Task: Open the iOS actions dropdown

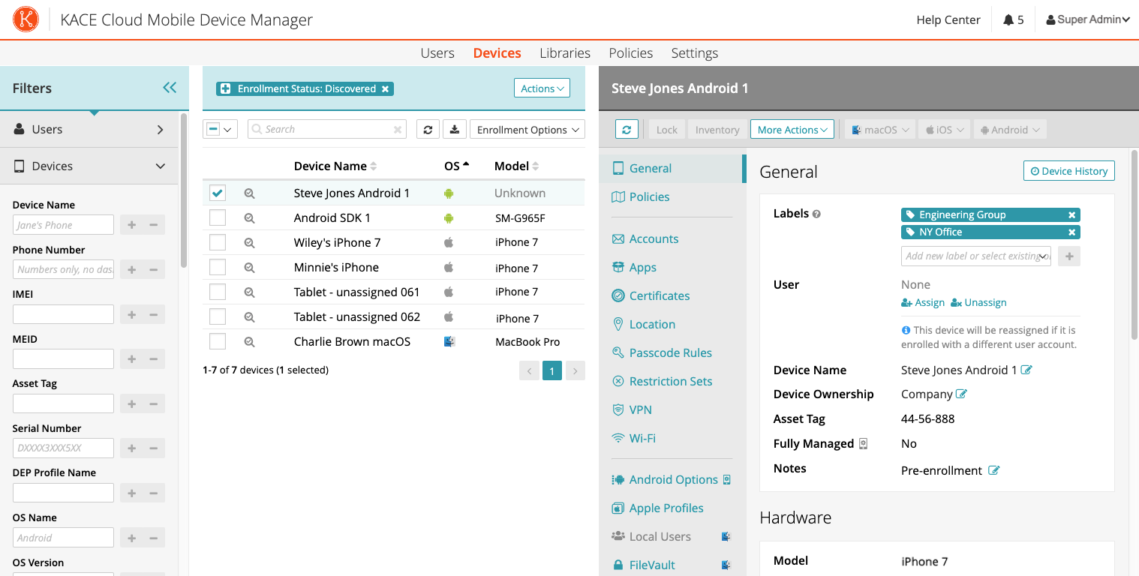Action: 943,130
